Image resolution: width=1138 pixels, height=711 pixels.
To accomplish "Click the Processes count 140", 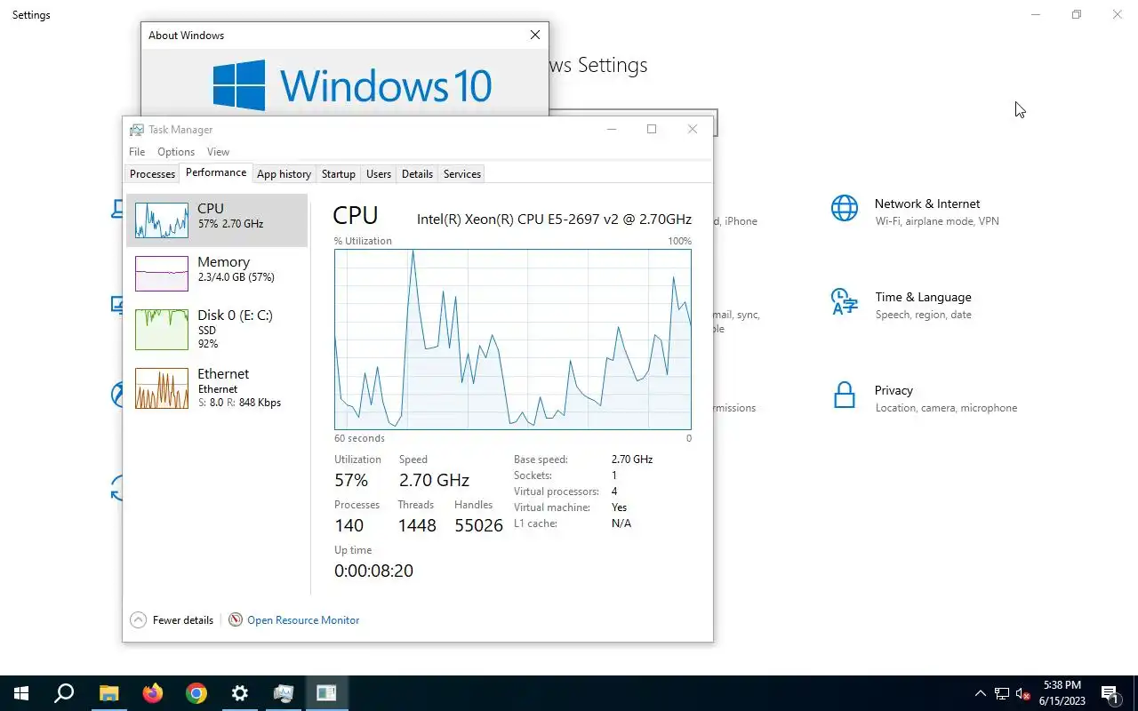I will click(x=349, y=526).
